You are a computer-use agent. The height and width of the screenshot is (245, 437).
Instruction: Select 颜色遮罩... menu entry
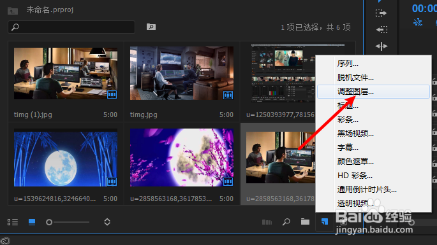point(373,161)
